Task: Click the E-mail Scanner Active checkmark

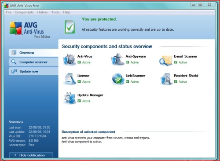Action: click(176, 62)
